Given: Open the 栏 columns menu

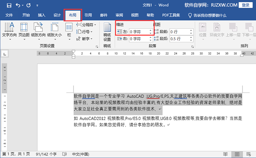Looking at the screenshot, I should [x=69, y=31].
